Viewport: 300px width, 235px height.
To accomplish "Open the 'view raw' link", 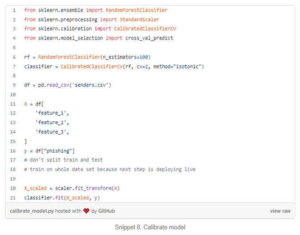I will [280, 211].
